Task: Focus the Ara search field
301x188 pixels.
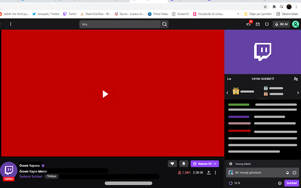Action: click(x=120, y=24)
